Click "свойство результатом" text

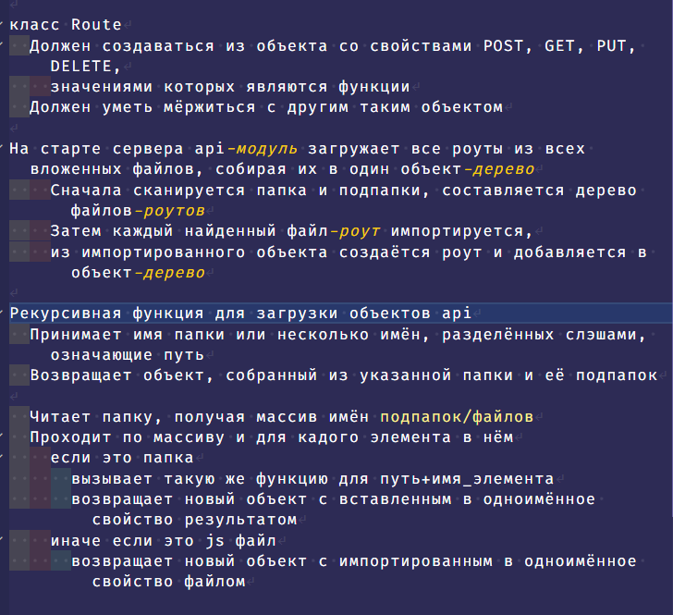[x=194, y=520]
